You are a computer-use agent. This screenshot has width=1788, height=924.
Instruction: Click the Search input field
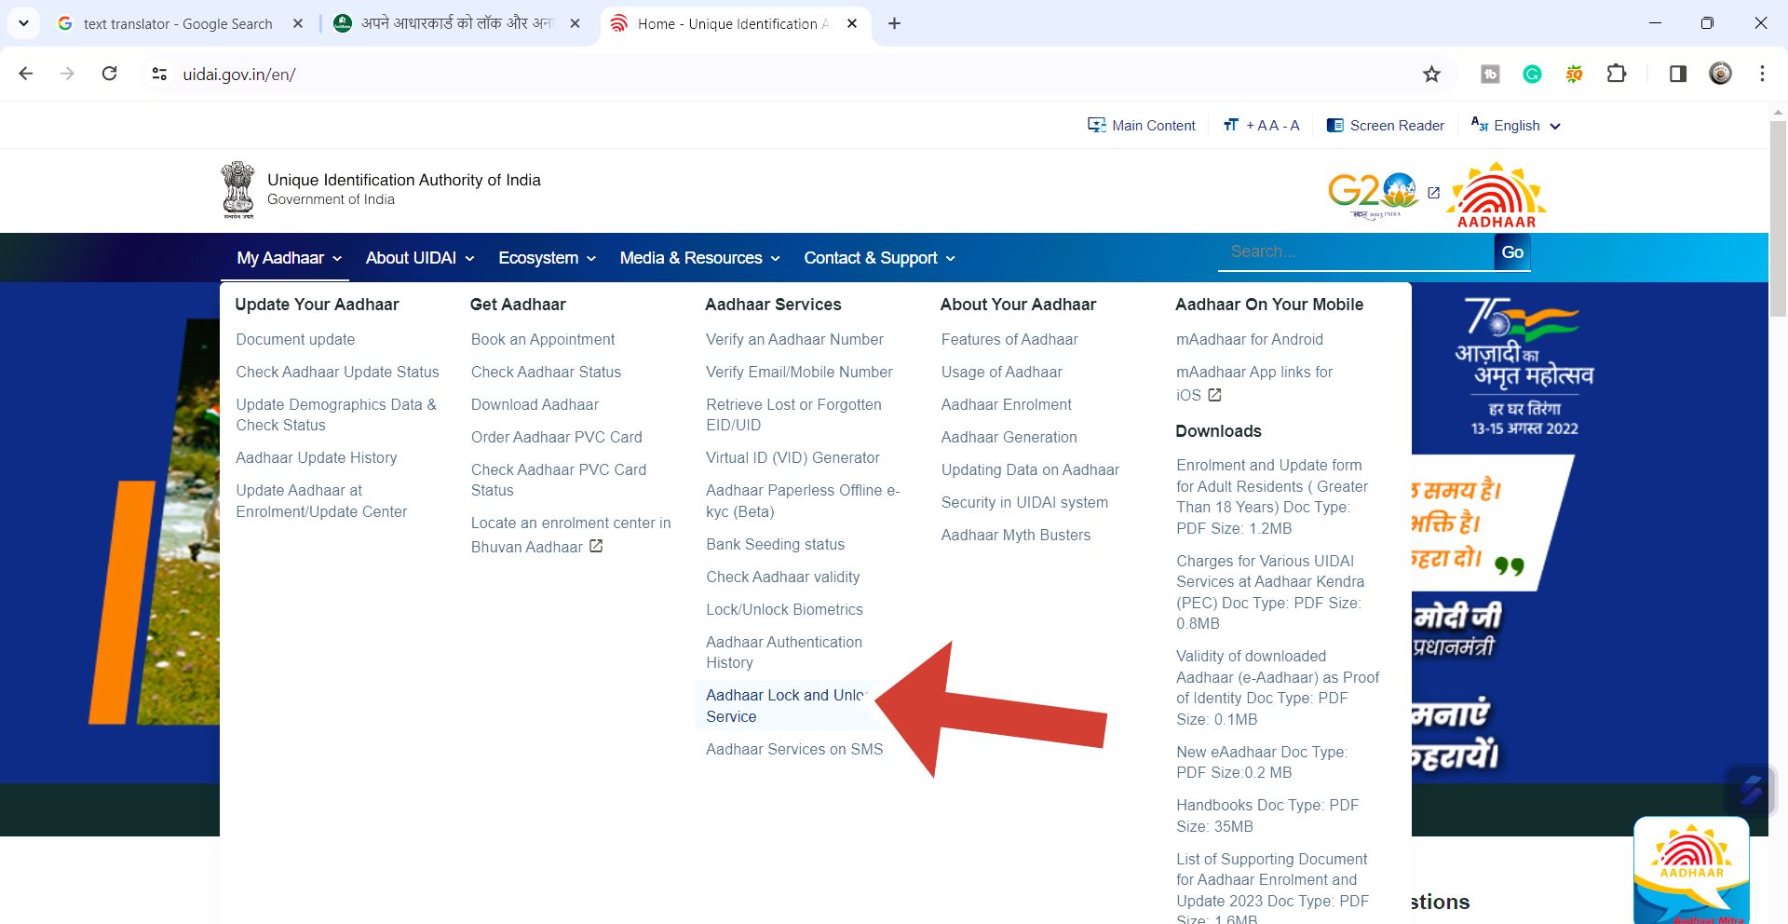[1356, 251]
